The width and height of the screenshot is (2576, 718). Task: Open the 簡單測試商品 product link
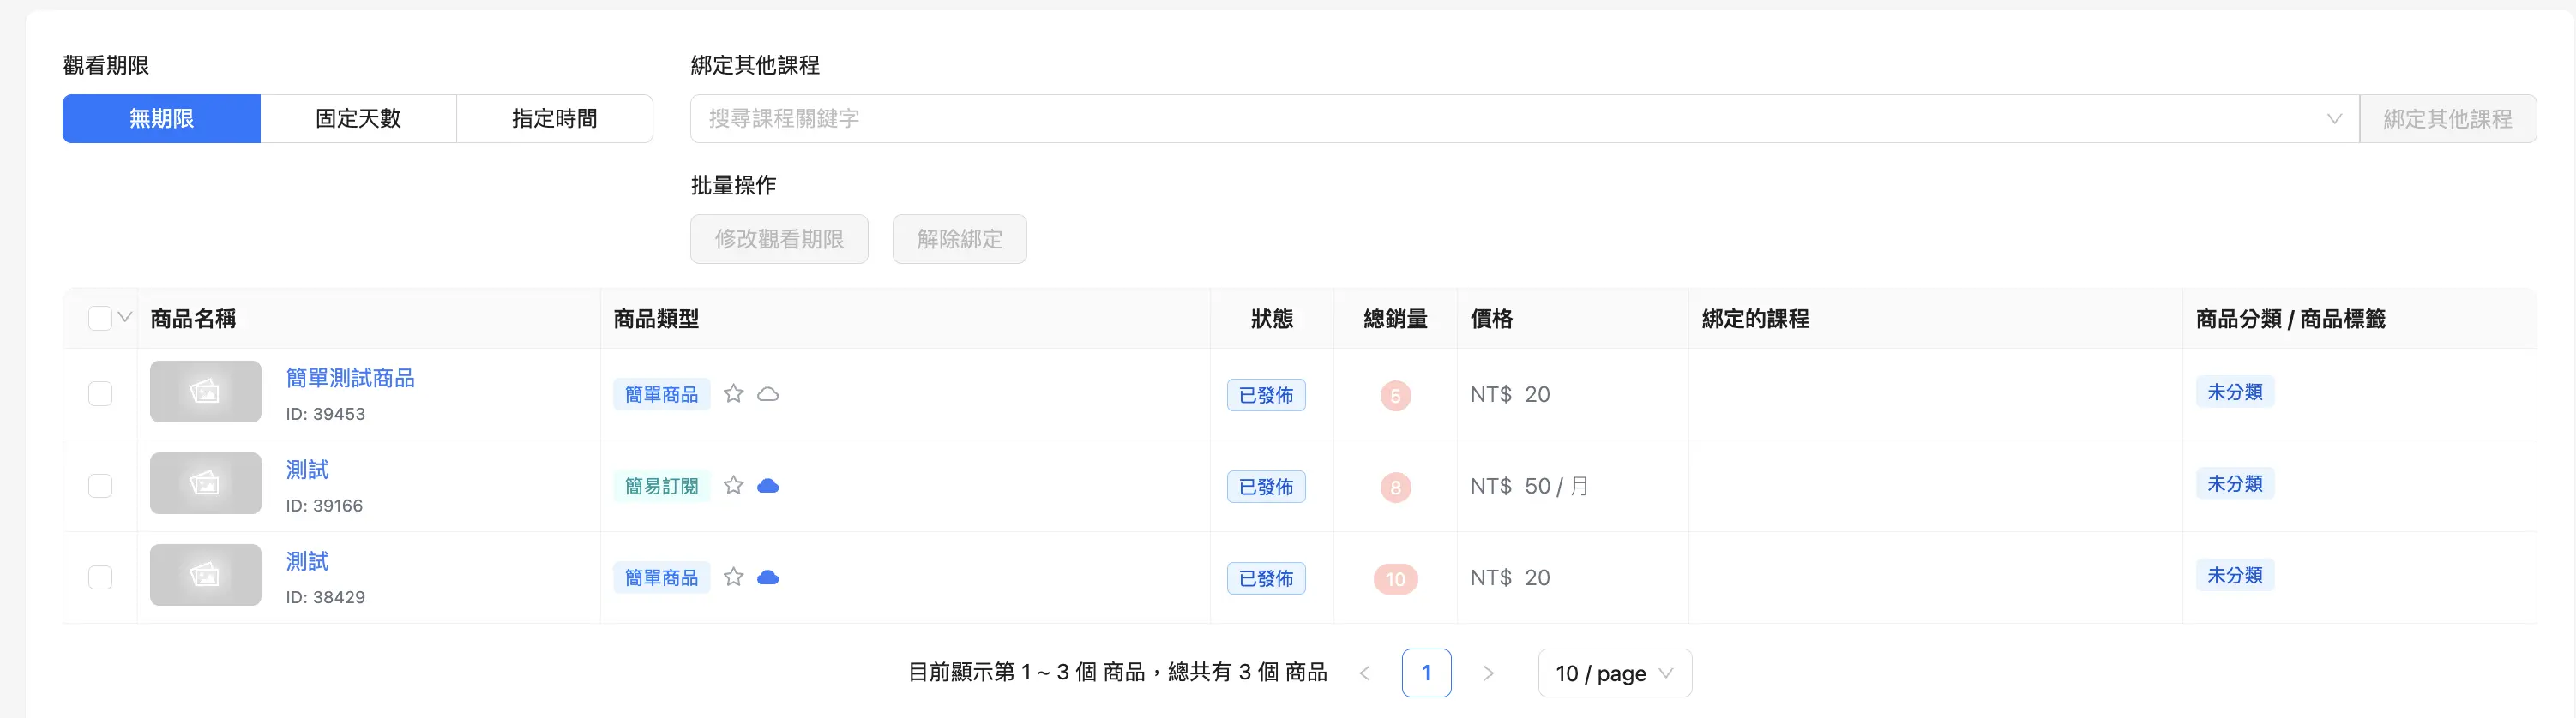pos(350,379)
